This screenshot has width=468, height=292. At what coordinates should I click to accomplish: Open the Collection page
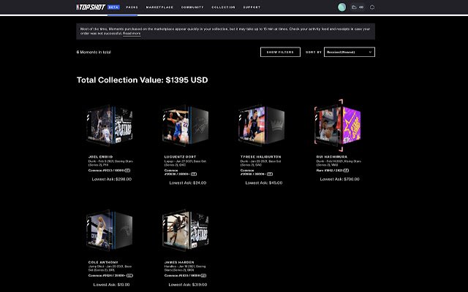click(223, 7)
